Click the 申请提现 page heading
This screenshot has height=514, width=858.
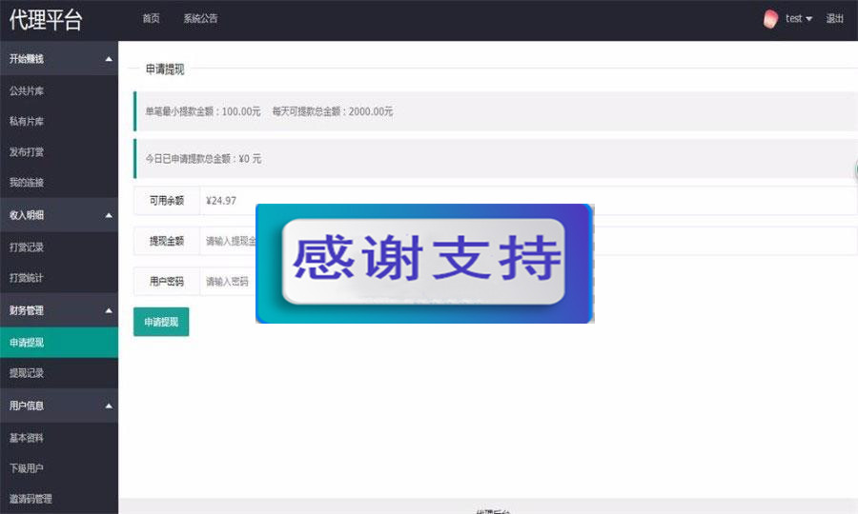pyautogui.click(x=165, y=69)
